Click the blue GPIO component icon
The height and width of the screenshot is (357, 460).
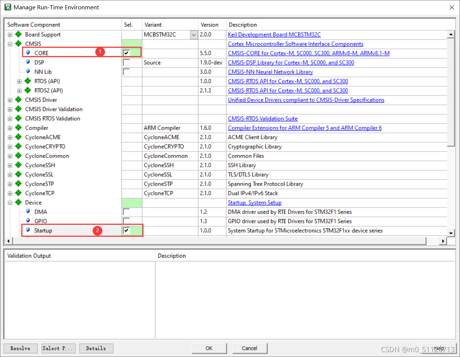click(x=28, y=221)
